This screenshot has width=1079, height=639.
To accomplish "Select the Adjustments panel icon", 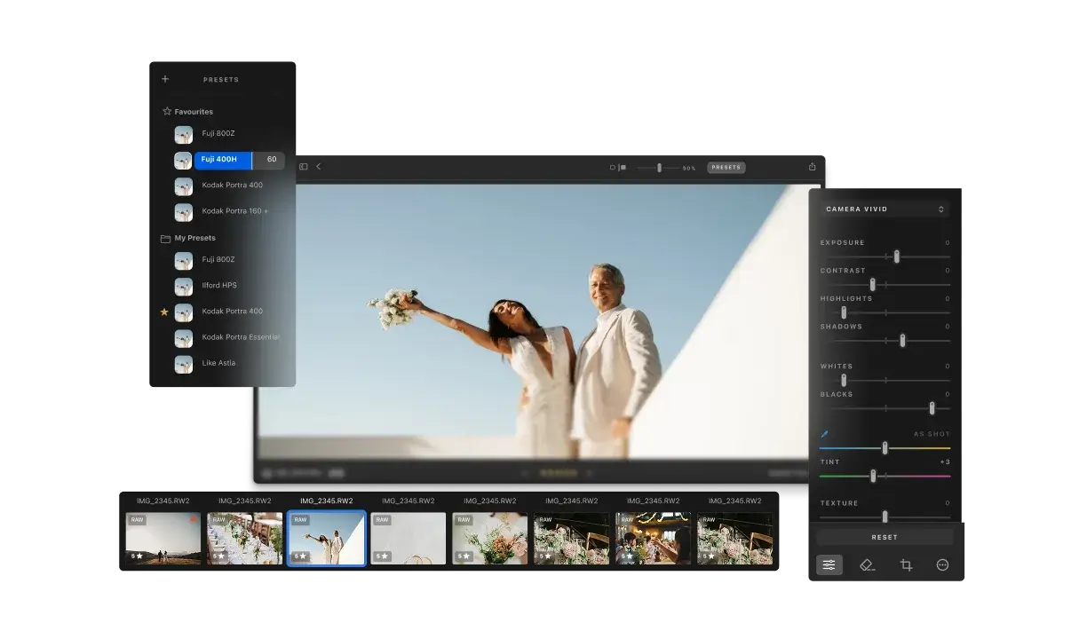I will pyautogui.click(x=829, y=564).
